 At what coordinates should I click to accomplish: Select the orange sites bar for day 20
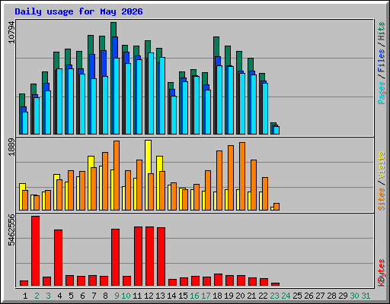click(242, 176)
